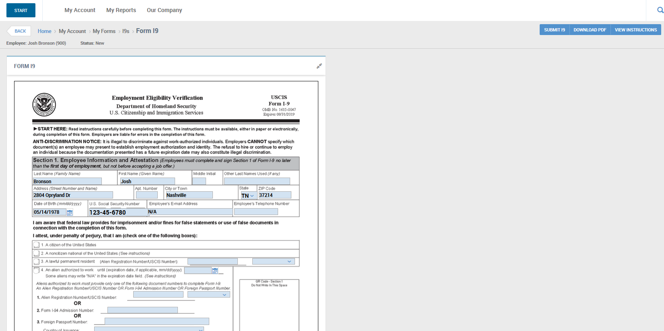Click the search magnifier icon
The height and width of the screenshot is (331, 664).
coord(660,10)
